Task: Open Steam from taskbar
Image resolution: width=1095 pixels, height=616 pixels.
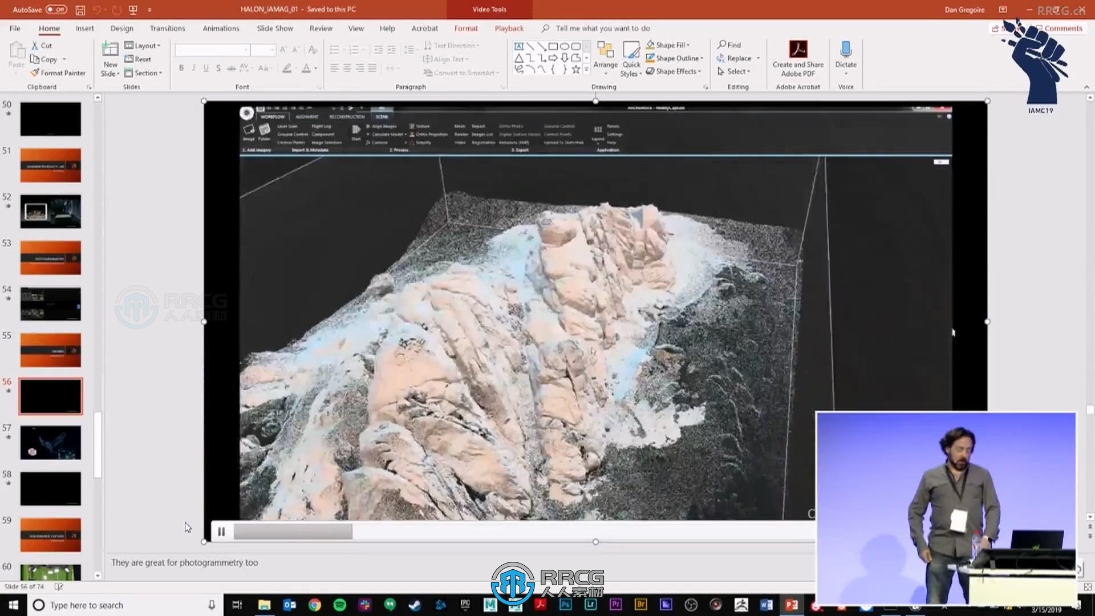Action: point(415,605)
